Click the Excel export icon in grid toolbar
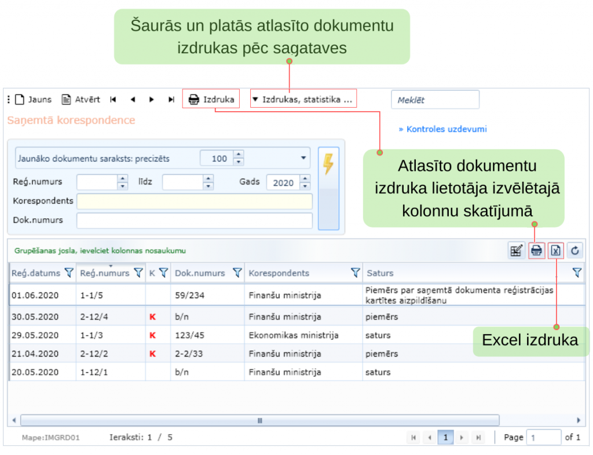593x455 pixels. 555,251
